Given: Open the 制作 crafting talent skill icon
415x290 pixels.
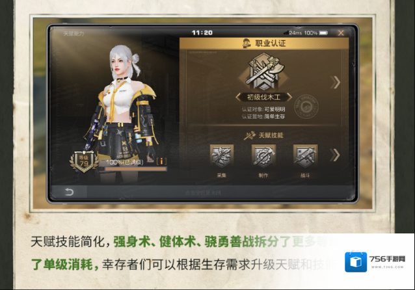Looking at the screenshot, I should [263, 156].
